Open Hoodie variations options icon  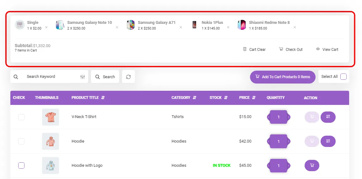[x=328, y=141]
